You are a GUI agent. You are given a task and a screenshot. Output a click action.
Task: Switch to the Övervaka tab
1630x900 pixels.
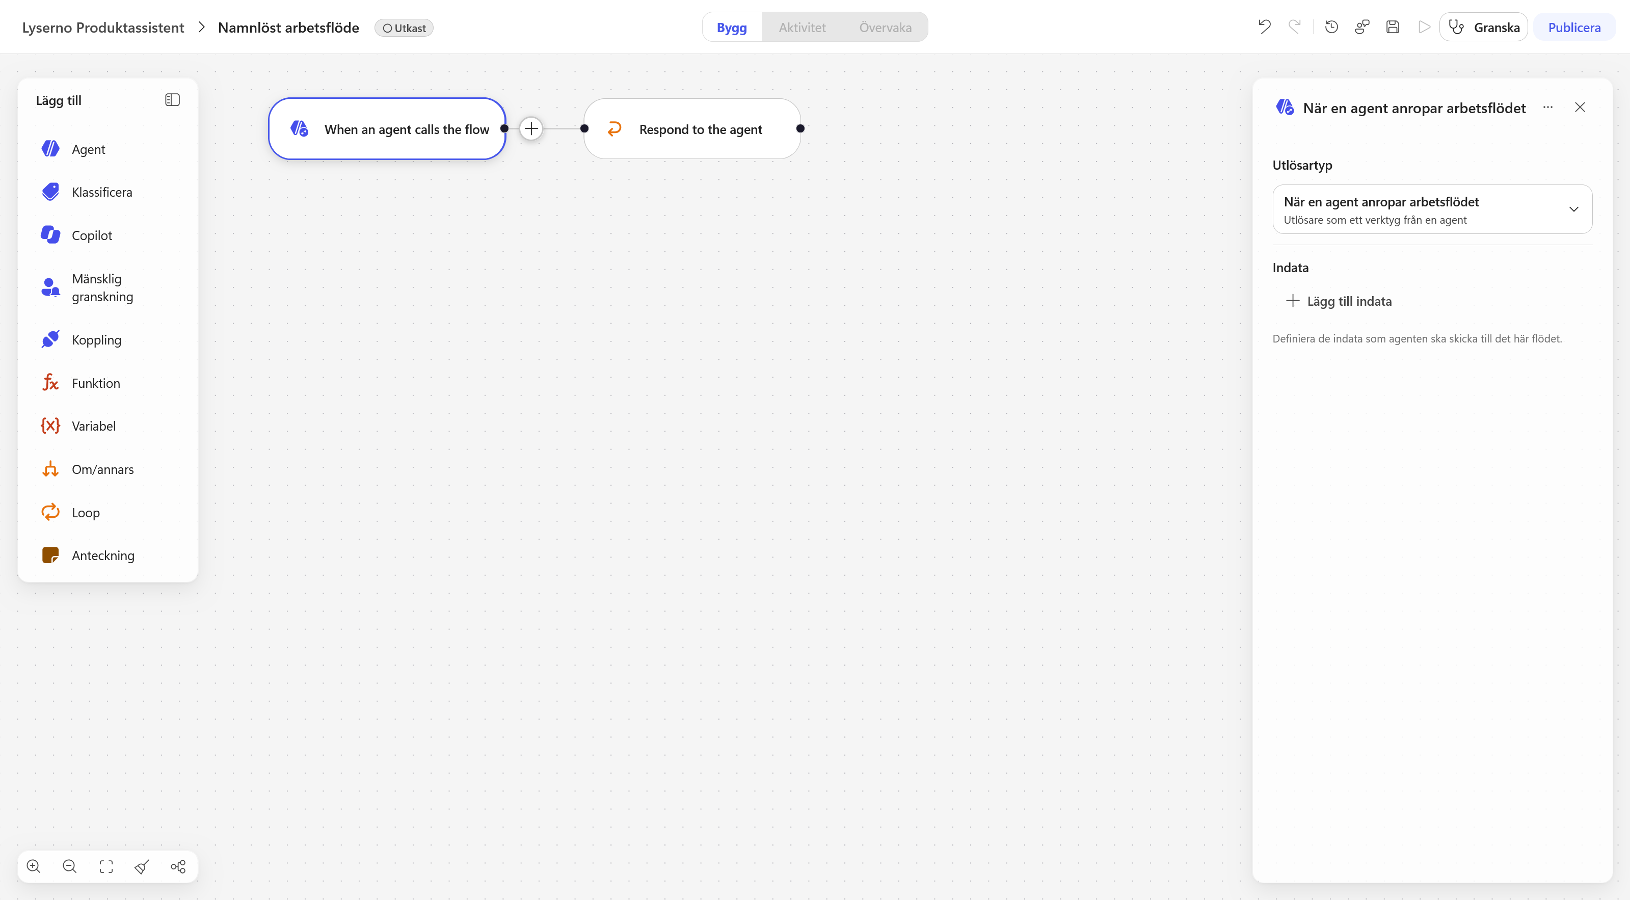coord(885,27)
